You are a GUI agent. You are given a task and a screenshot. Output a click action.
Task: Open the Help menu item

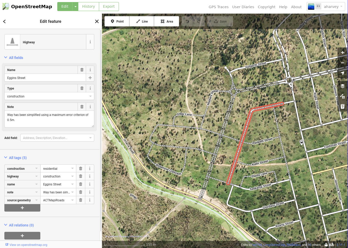tap(283, 7)
